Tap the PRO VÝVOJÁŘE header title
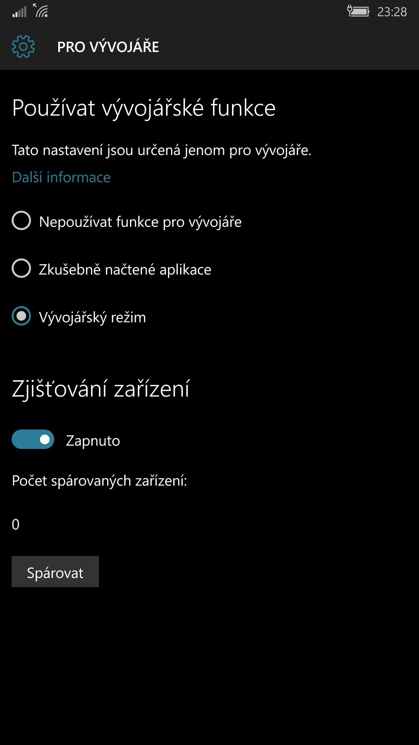The width and height of the screenshot is (419, 745). coord(108,47)
